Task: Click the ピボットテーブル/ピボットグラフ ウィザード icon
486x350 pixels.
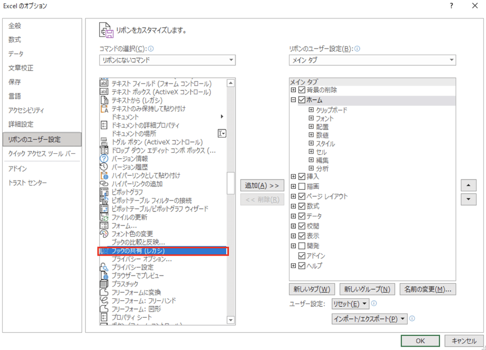Action: point(104,209)
